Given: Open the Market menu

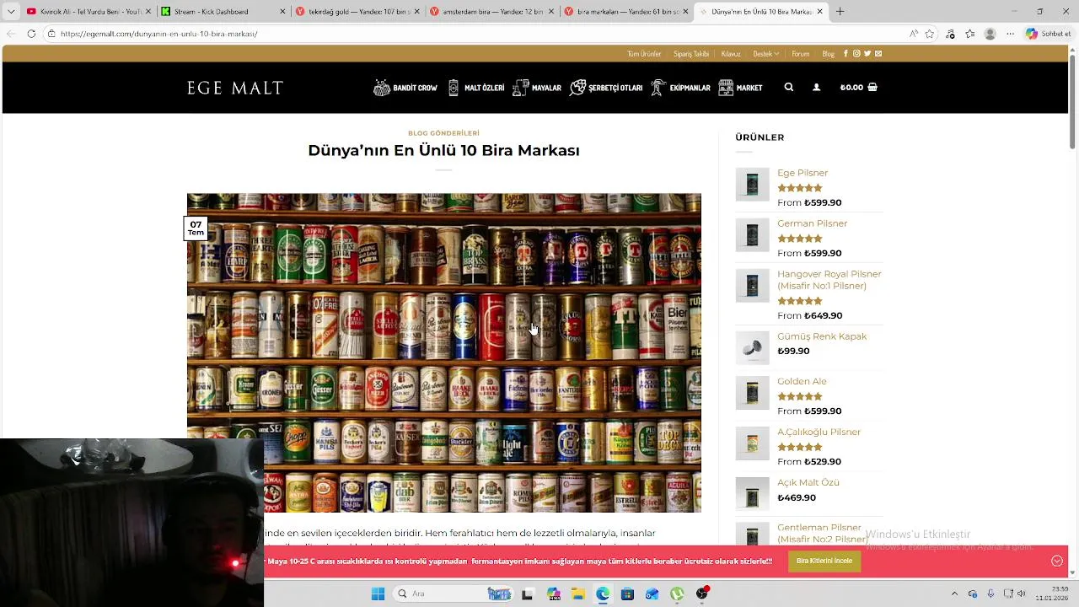Looking at the screenshot, I should (x=741, y=88).
